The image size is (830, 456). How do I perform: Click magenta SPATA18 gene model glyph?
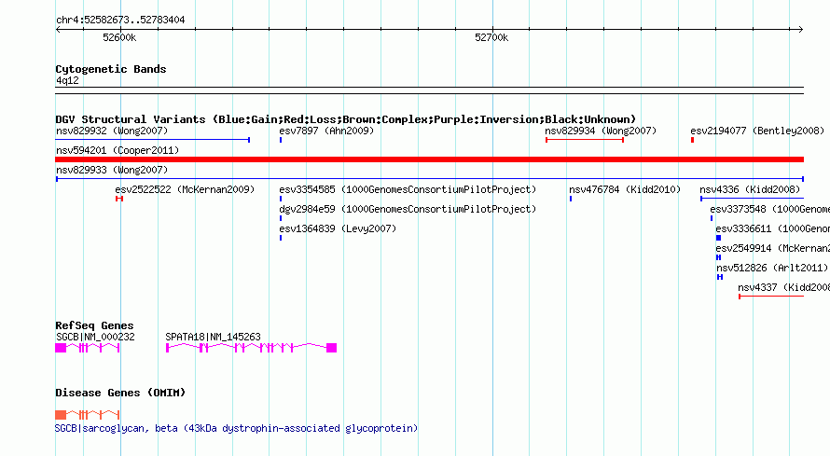pyautogui.click(x=252, y=348)
